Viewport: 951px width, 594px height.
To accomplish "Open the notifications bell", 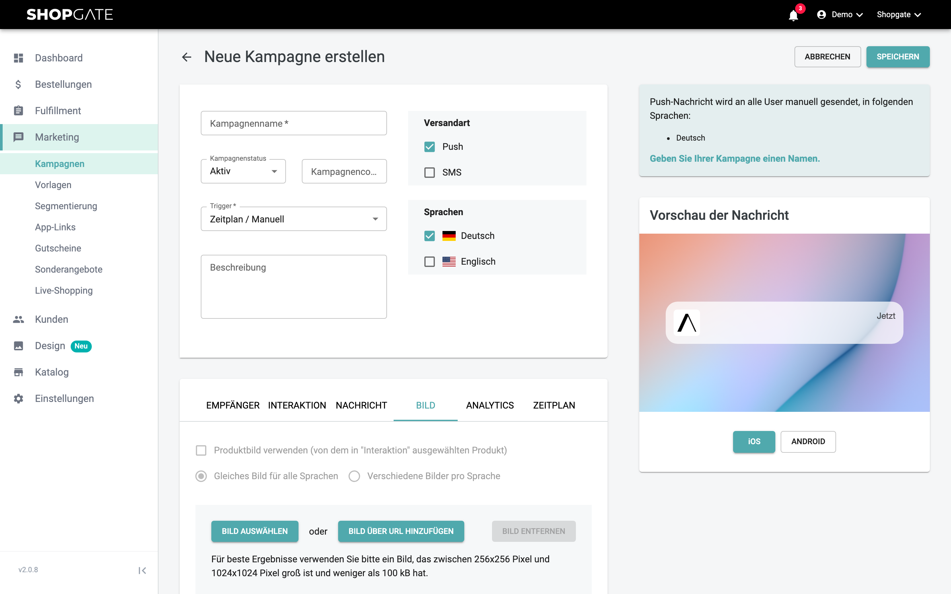I will coord(793,15).
